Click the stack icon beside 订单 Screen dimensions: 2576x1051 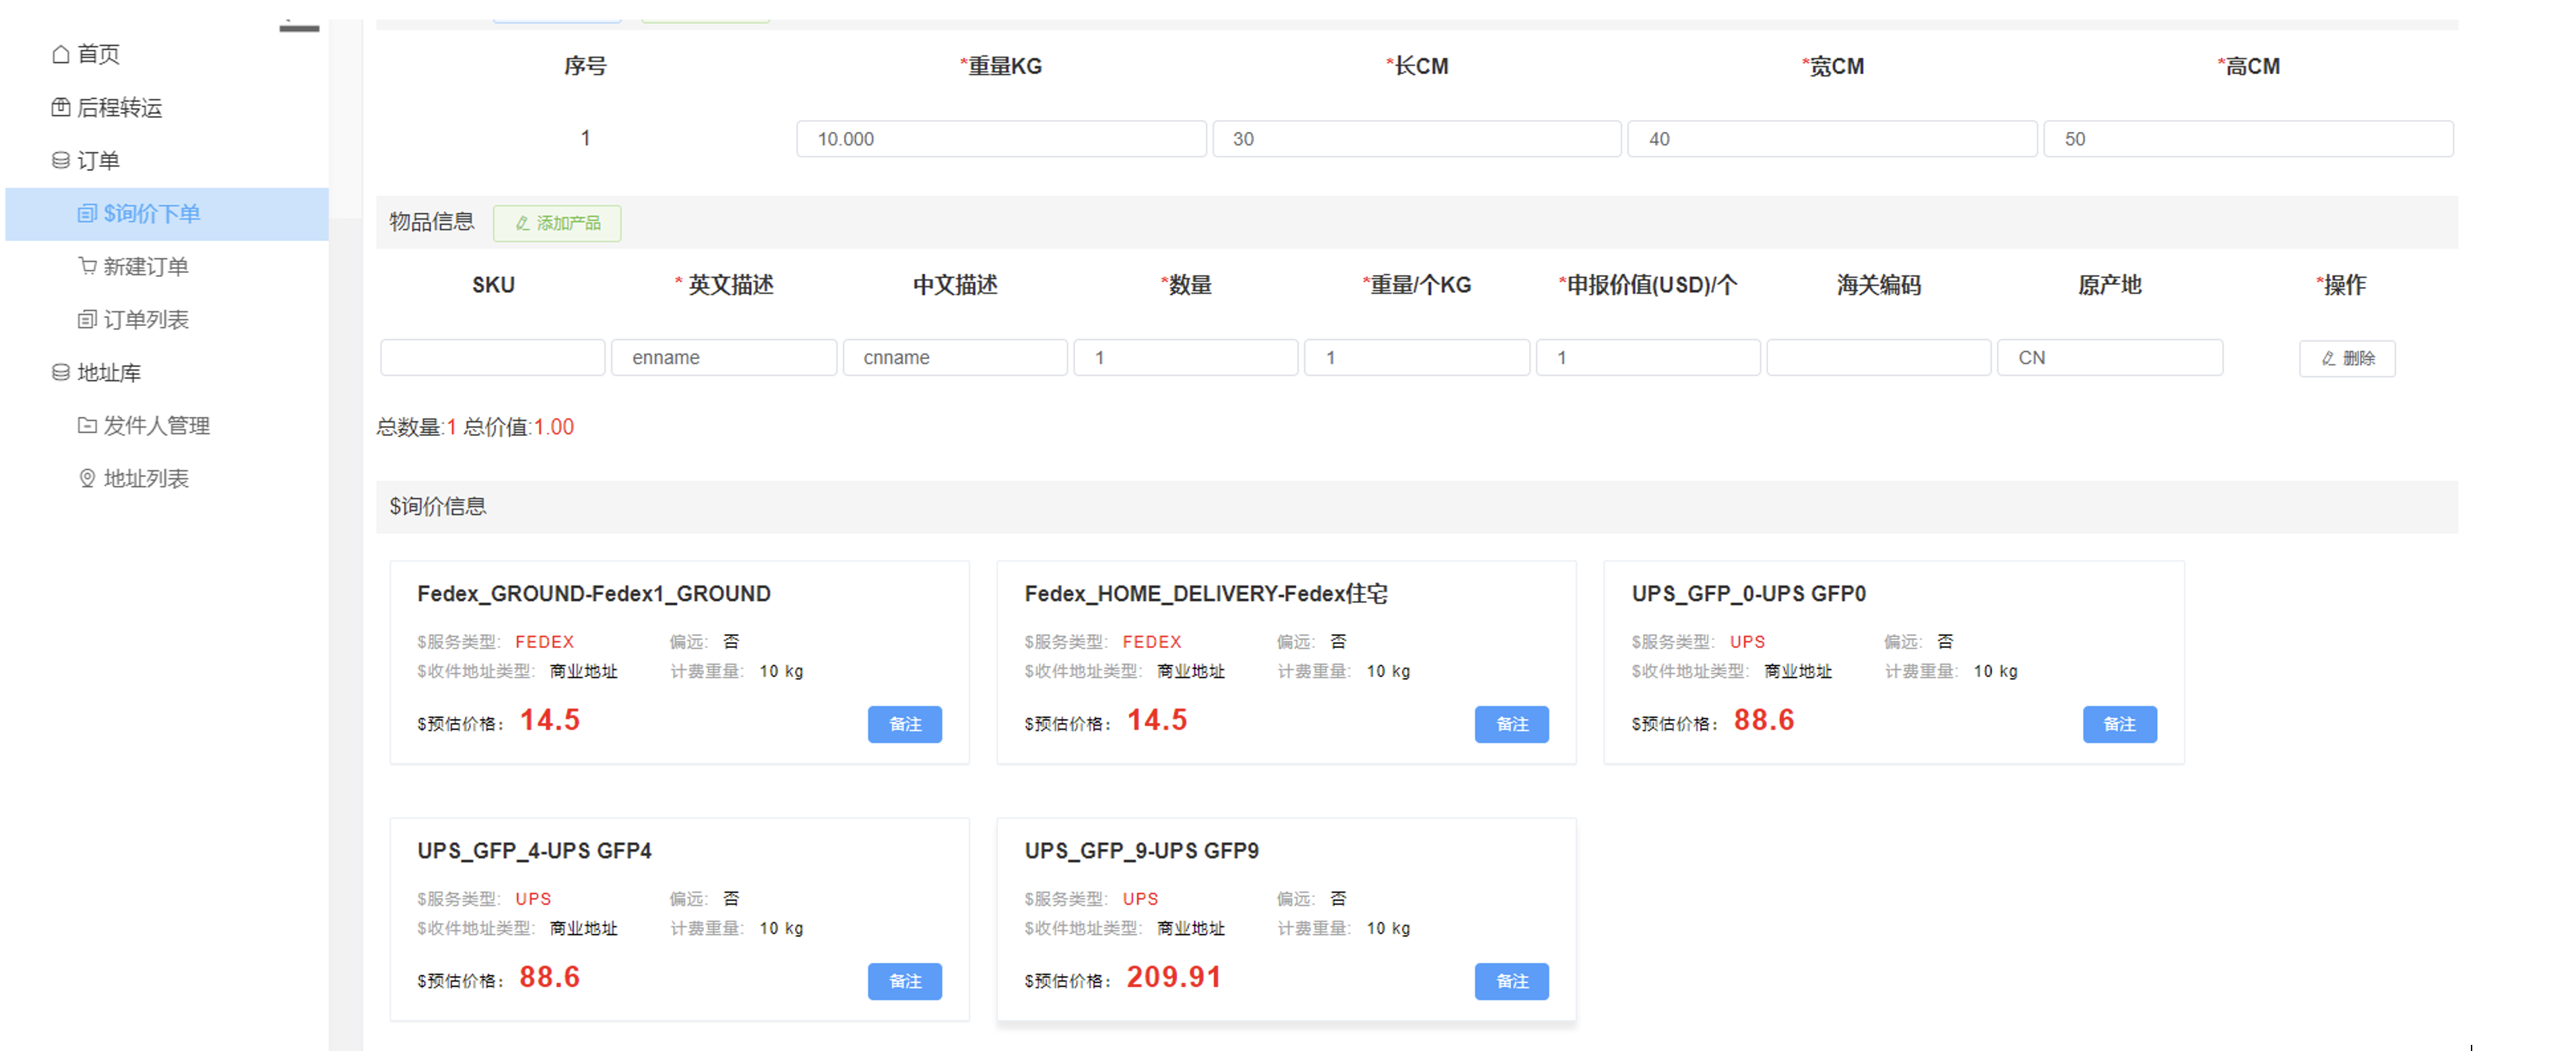(61, 160)
